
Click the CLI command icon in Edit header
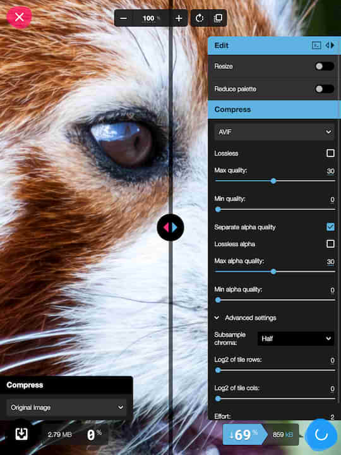[x=316, y=45]
